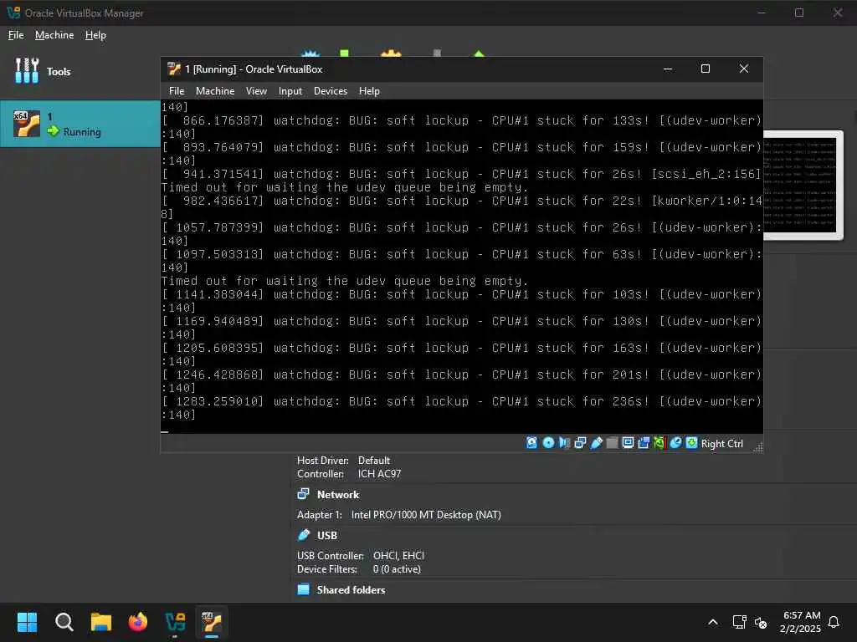The image size is (857, 642).
Task: Open the Windows Start menu
Action: point(27,622)
